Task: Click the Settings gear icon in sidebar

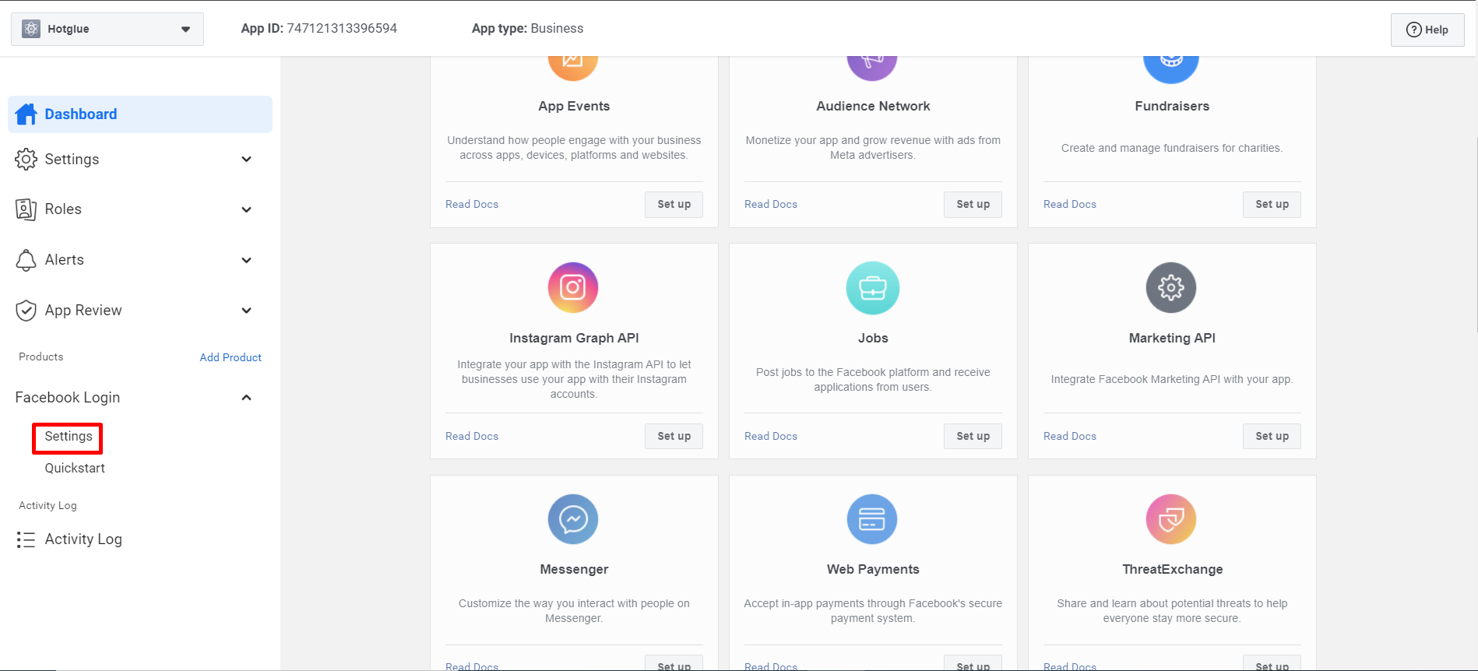Action: 26,159
